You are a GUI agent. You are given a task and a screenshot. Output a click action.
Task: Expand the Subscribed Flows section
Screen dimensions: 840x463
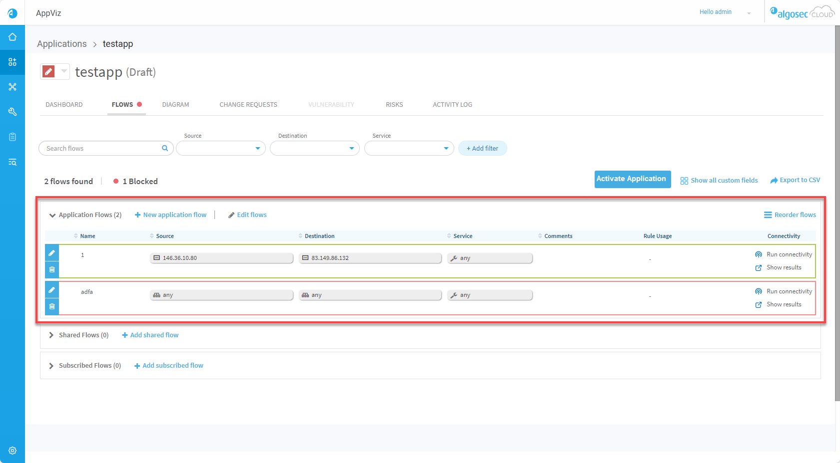pos(51,366)
